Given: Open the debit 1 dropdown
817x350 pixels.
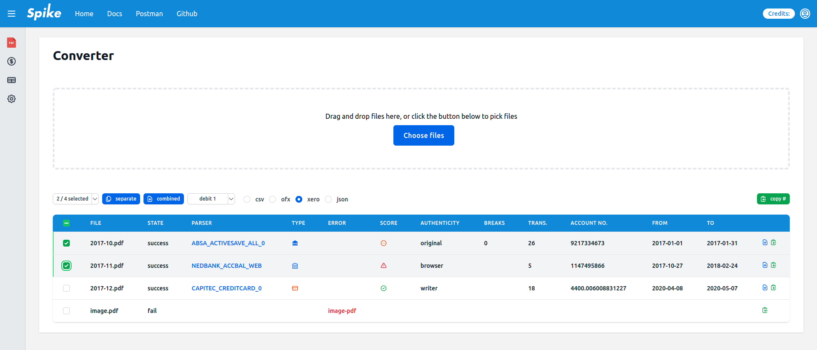Looking at the screenshot, I should (211, 199).
